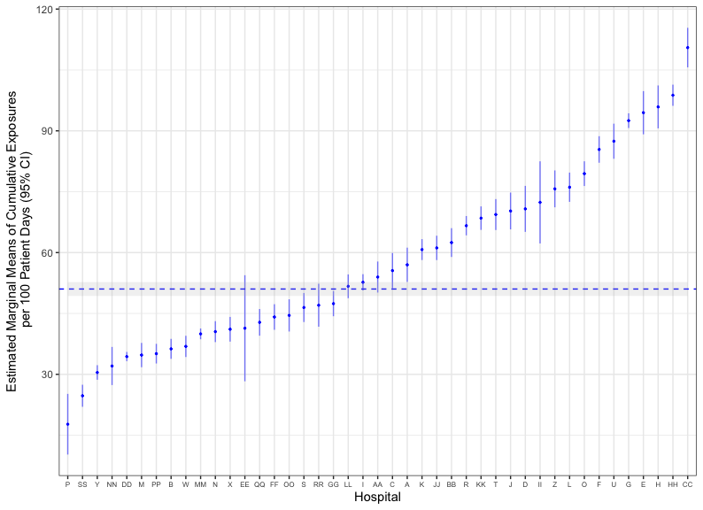Pick the hospital label "RR" on x-axis
703x510 pixels.
point(319,484)
